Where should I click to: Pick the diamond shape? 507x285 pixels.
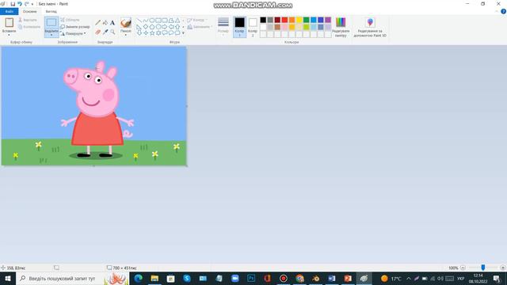coord(146,27)
